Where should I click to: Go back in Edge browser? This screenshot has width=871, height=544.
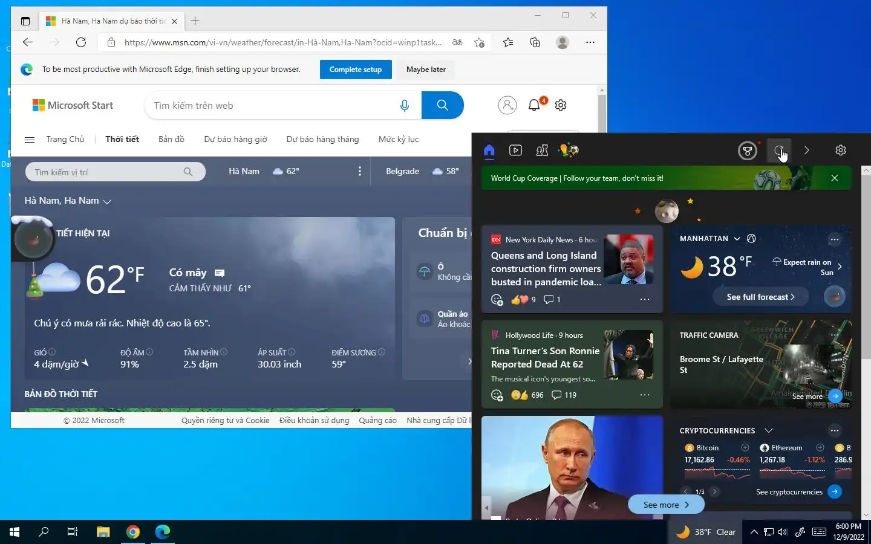coord(28,42)
